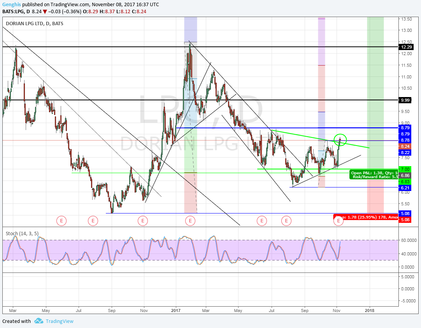421x328 pixels.
Task: Click the green circle breakout marker
Action: (340, 140)
